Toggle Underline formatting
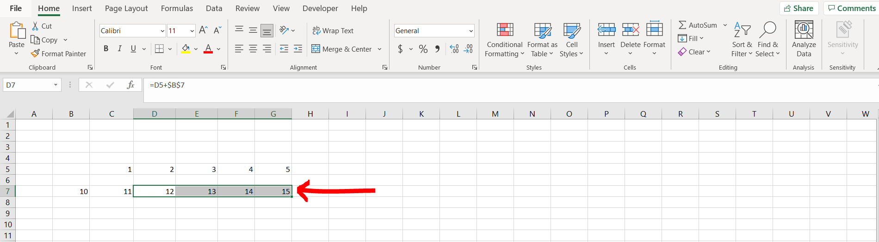Screen dimensions: 879x242 [x=133, y=48]
